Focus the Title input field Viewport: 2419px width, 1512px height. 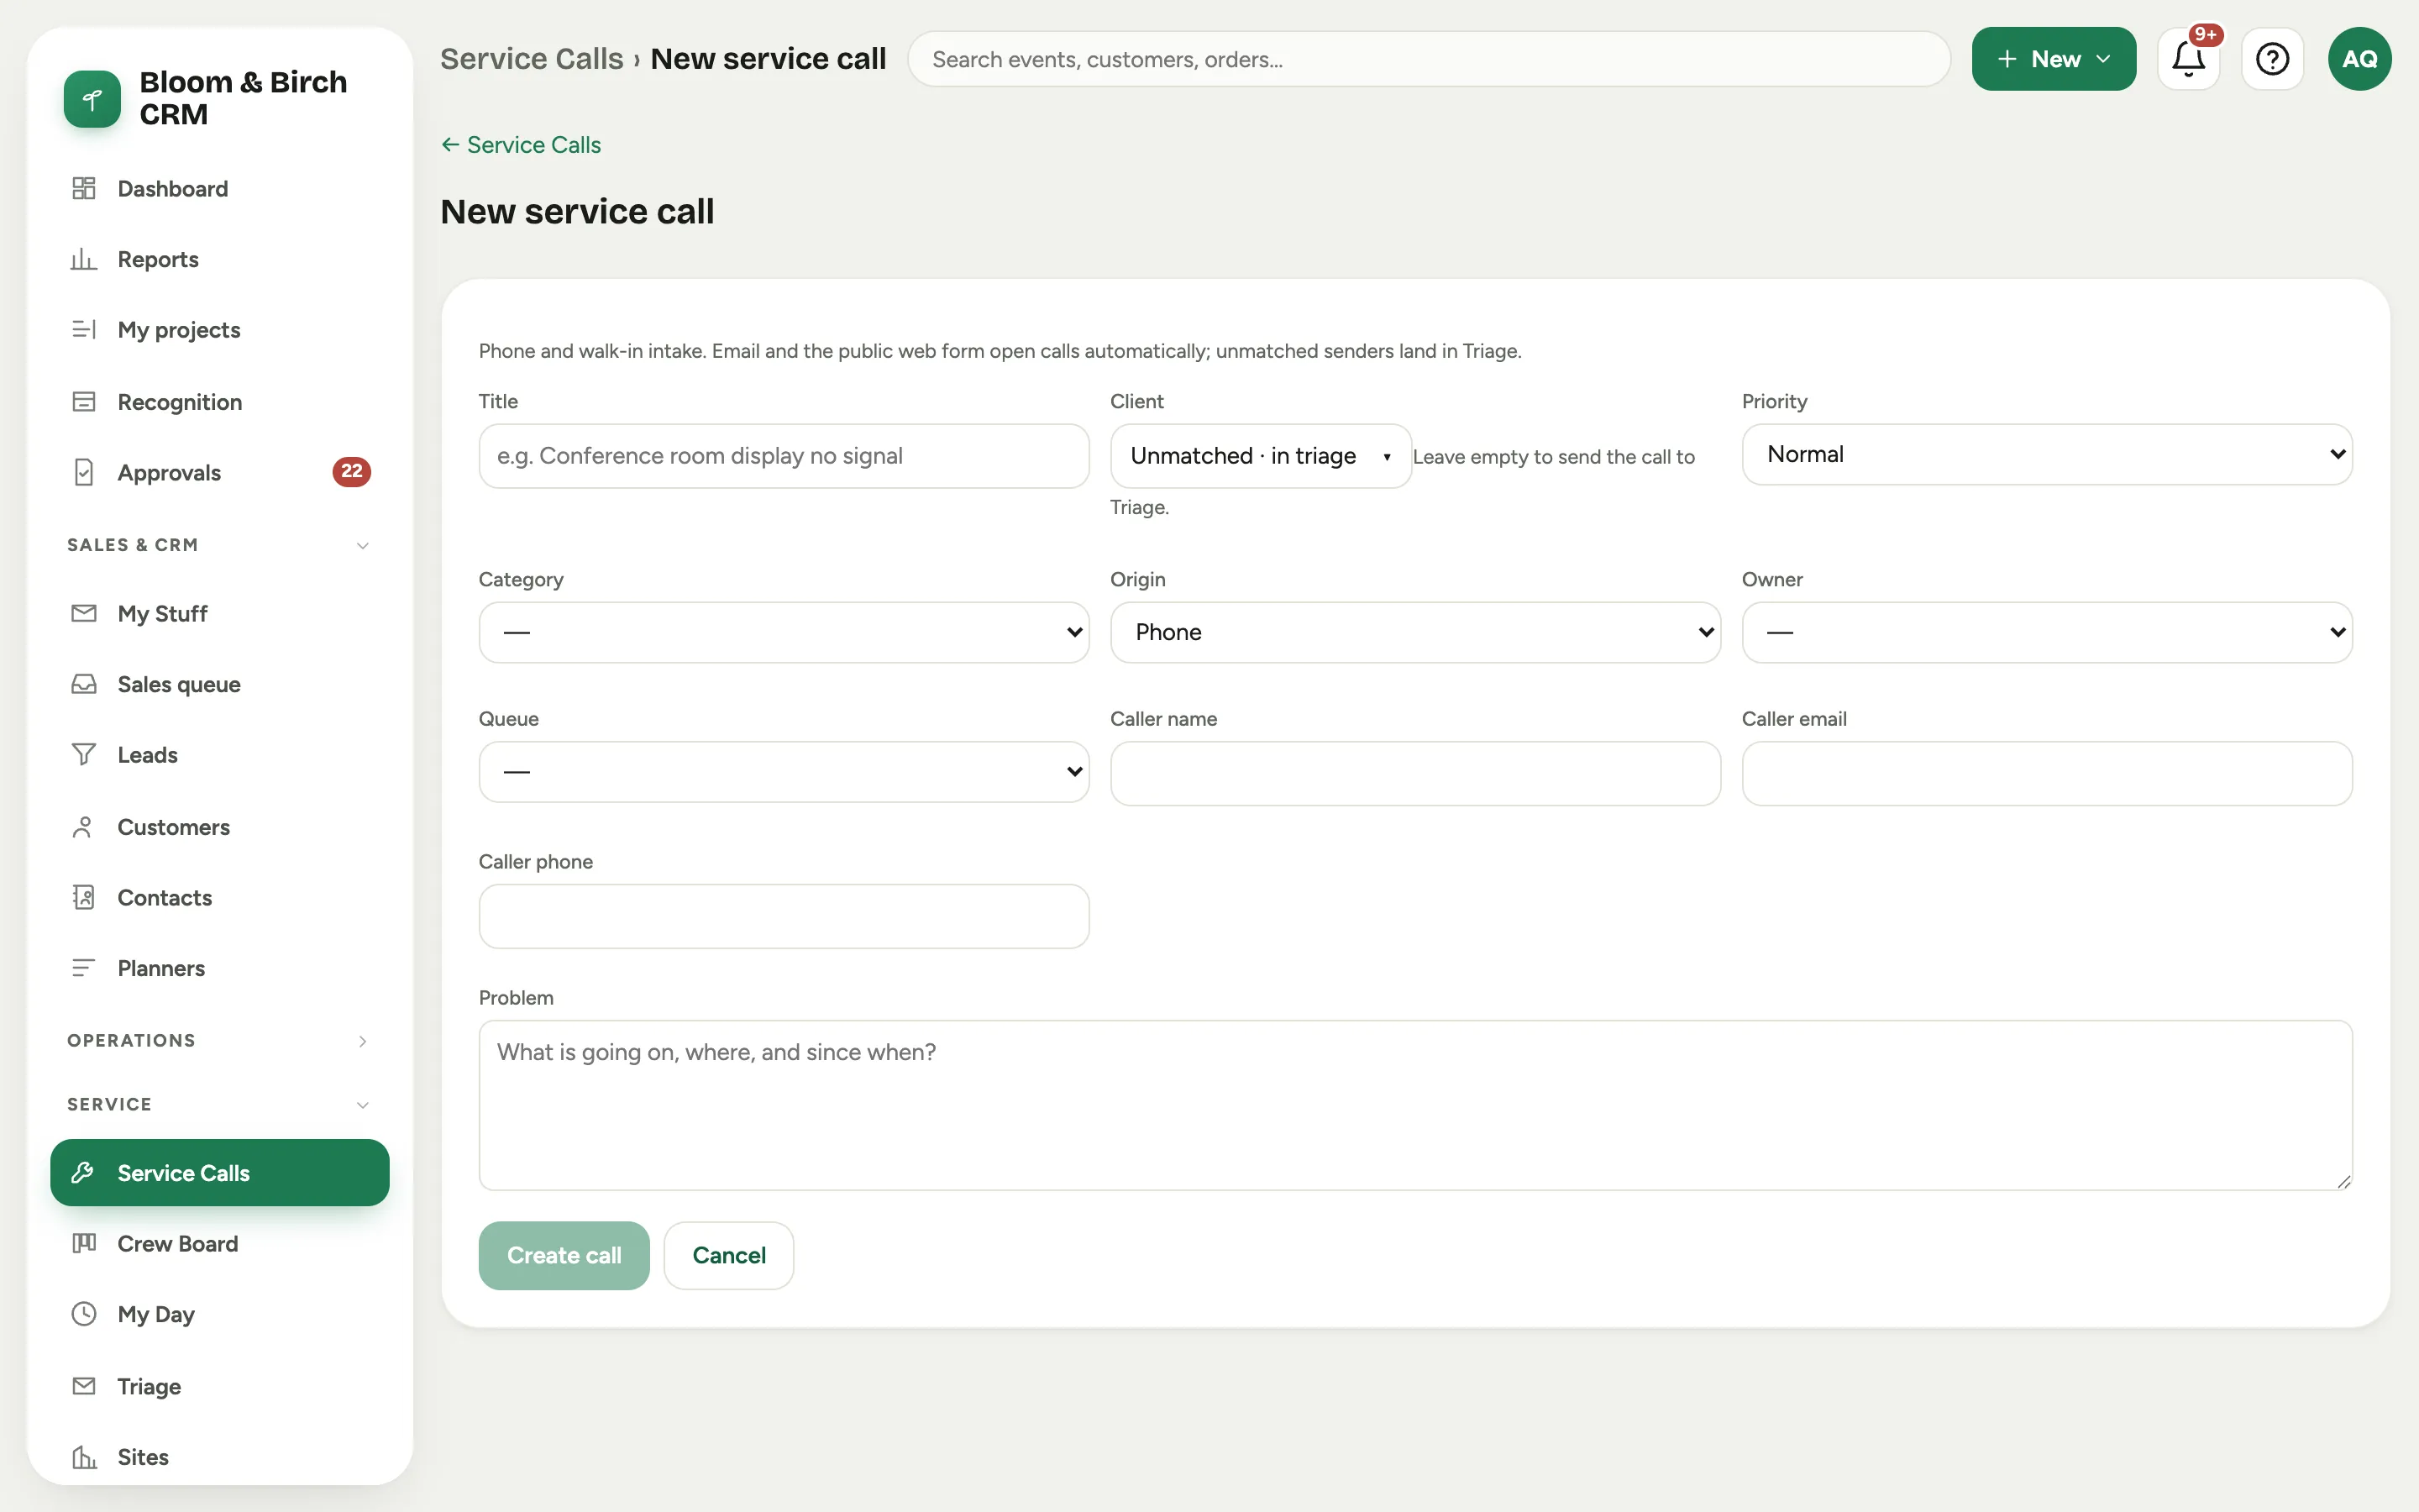(784, 456)
